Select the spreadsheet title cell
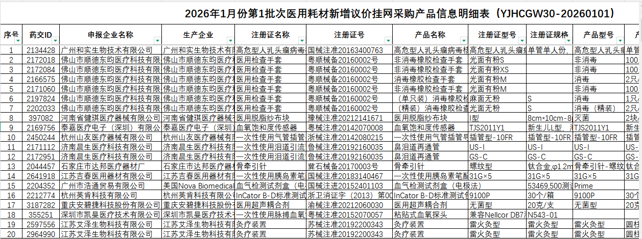The height and width of the screenshot is (239, 642). [x=398, y=13]
